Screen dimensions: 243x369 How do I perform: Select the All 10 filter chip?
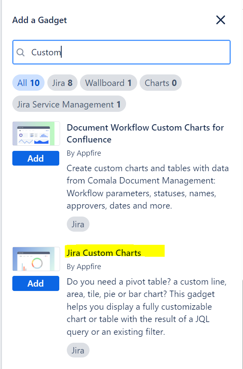point(28,82)
